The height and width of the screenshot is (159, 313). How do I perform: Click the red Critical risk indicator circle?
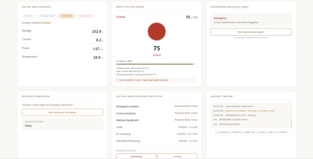click(157, 31)
